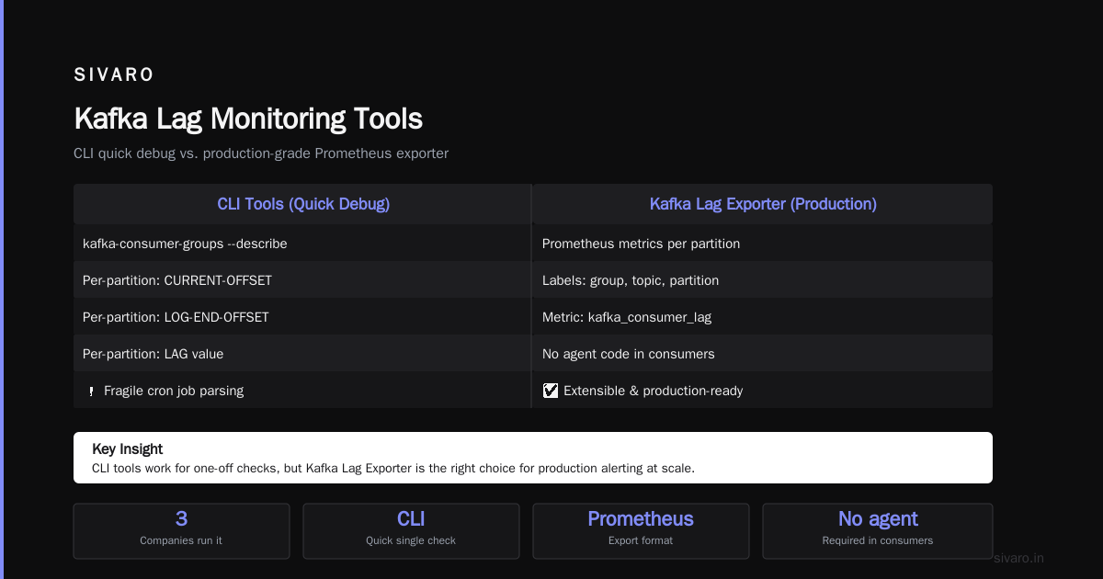
Task: Click the Extensible & production-ready text
Action: [653, 391]
